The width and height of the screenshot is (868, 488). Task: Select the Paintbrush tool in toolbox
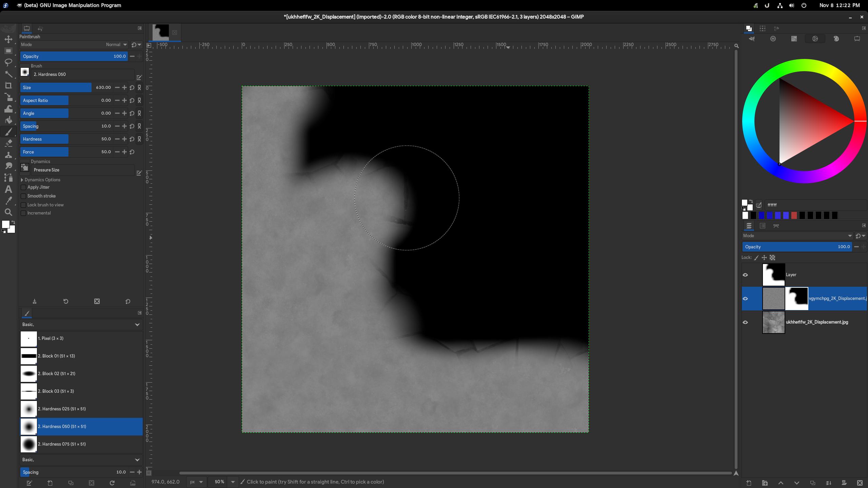coord(8,131)
